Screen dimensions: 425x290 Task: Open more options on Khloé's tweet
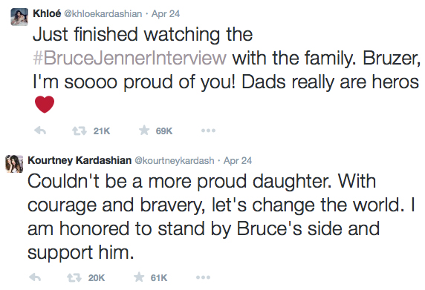208,131
